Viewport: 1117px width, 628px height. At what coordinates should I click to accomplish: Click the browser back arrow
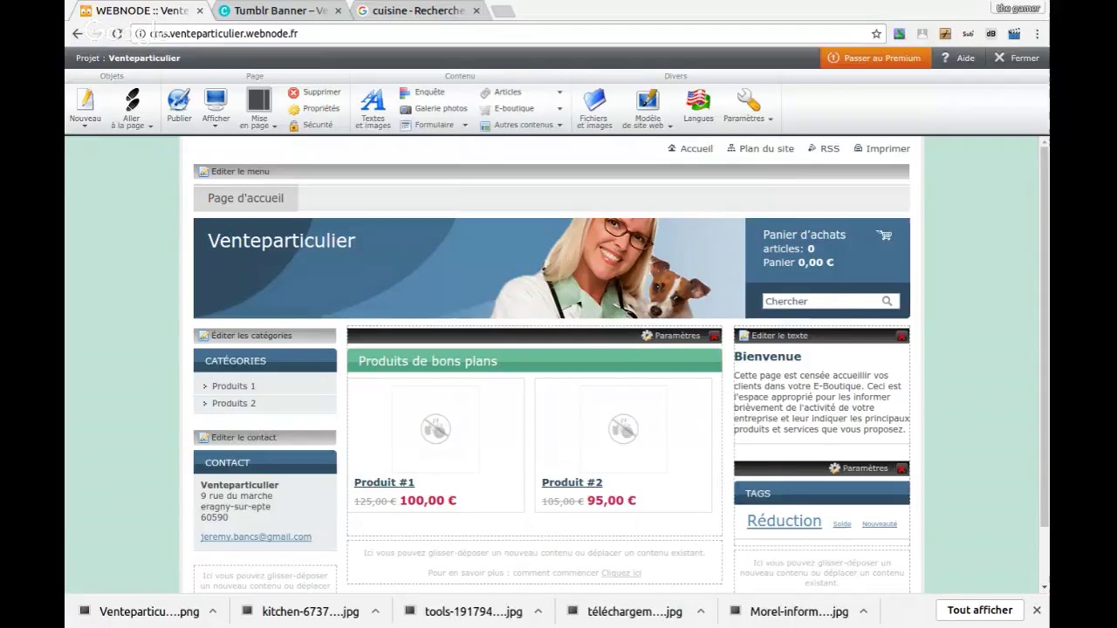pyautogui.click(x=78, y=33)
